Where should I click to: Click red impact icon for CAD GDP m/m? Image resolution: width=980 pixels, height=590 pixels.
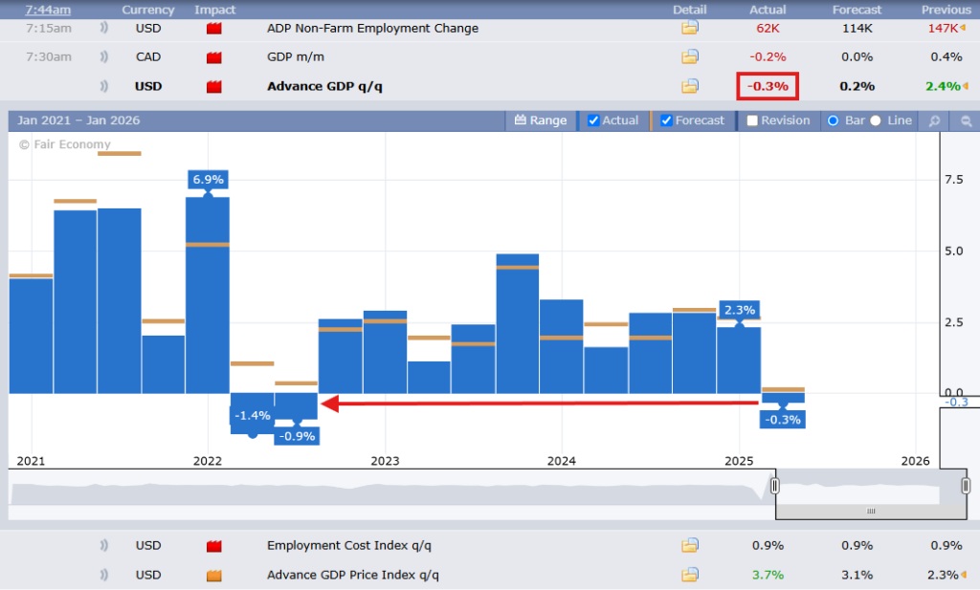214,56
